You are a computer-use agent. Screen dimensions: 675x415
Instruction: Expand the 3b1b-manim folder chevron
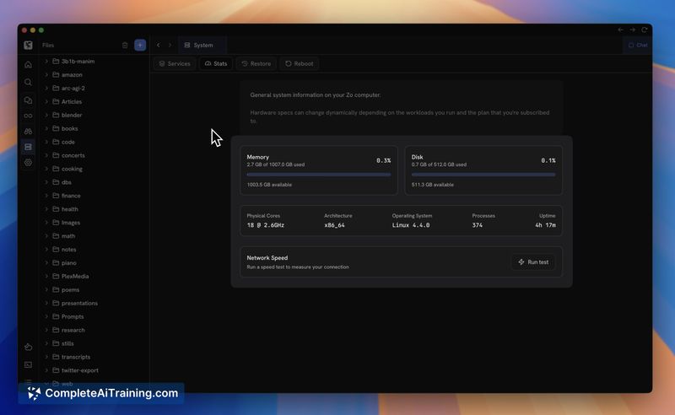coord(46,62)
